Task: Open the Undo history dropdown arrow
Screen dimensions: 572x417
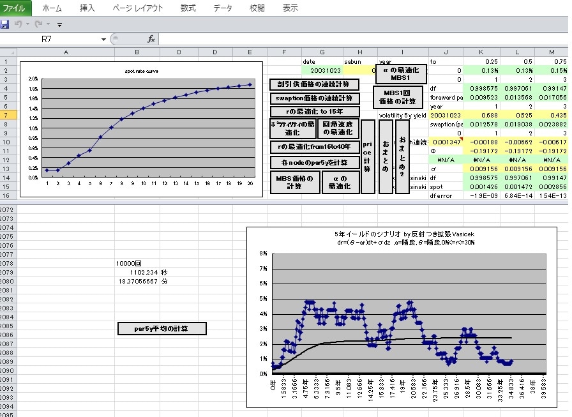Action: (x=27, y=24)
